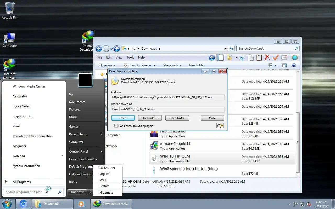335x209 pixels.
Task: Click the Up one level toolbar icon
Action: [212, 58]
